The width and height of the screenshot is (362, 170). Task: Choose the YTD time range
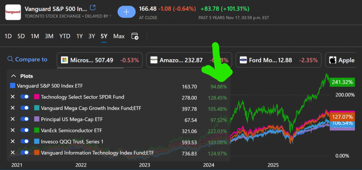click(65, 36)
